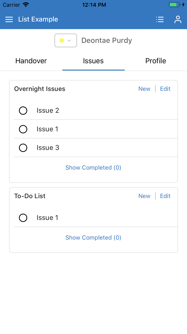The width and height of the screenshot is (187, 334).
Task: Create New item in To-Do List
Action: [x=144, y=196]
